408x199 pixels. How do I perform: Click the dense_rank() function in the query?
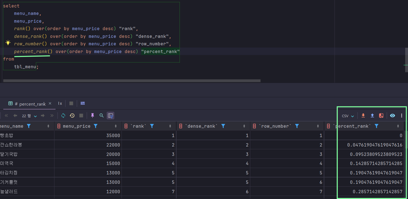point(30,36)
